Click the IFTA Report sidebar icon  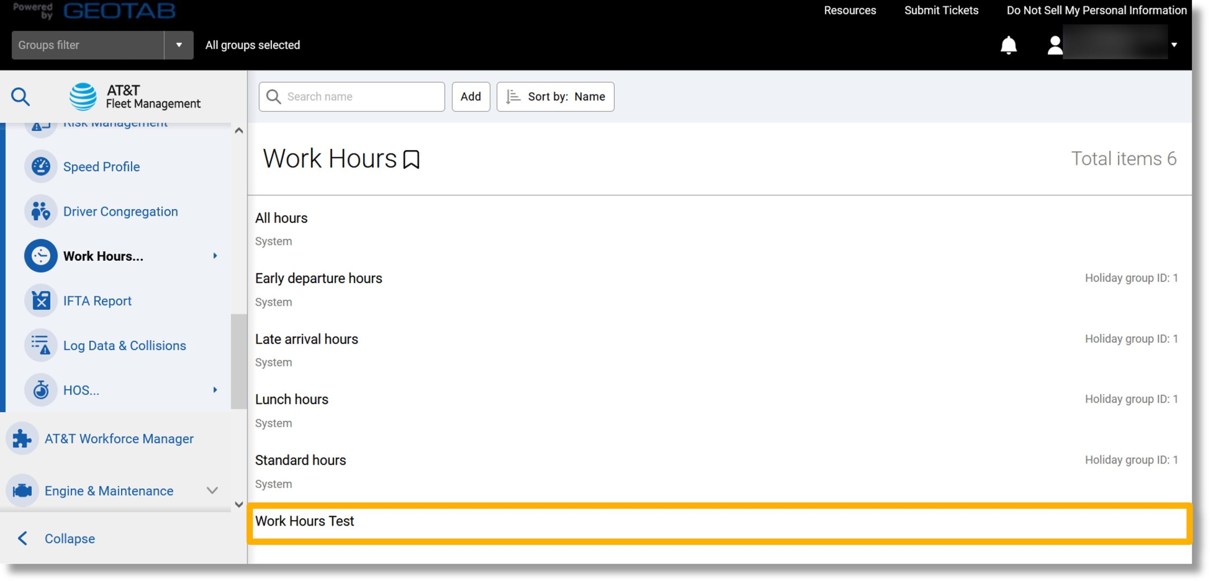click(x=40, y=299)
